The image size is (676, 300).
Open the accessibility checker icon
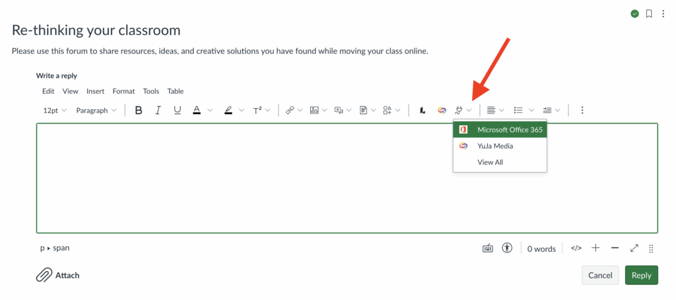(x=508, y=249)
